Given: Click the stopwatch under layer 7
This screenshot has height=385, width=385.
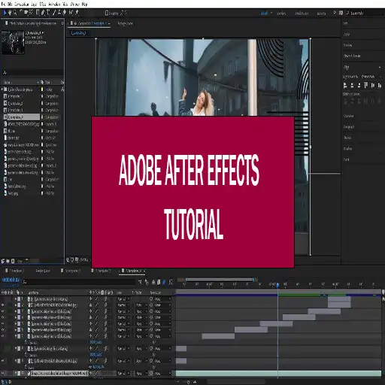Looking at the screenshot, I should click(x=26, y=342).
